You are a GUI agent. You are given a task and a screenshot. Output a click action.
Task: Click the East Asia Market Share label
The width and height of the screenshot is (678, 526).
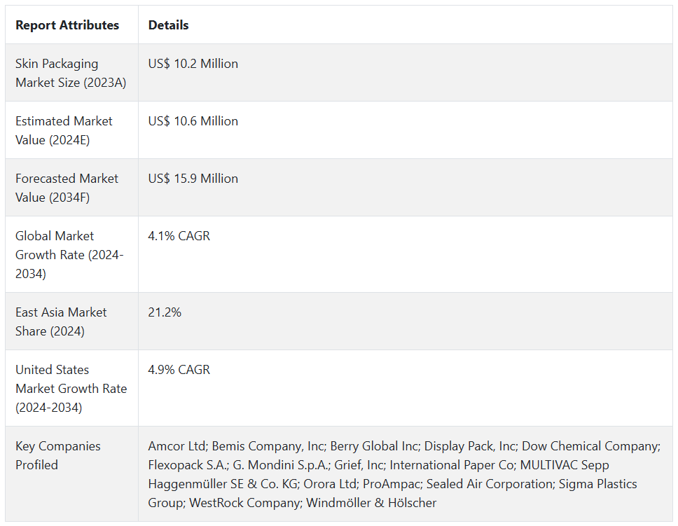click(x=61, y=321)
